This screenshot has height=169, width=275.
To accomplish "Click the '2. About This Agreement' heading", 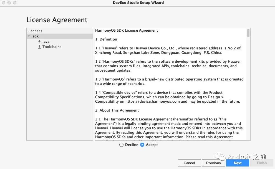I will [117, 110].
